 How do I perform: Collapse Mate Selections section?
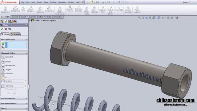26,40
